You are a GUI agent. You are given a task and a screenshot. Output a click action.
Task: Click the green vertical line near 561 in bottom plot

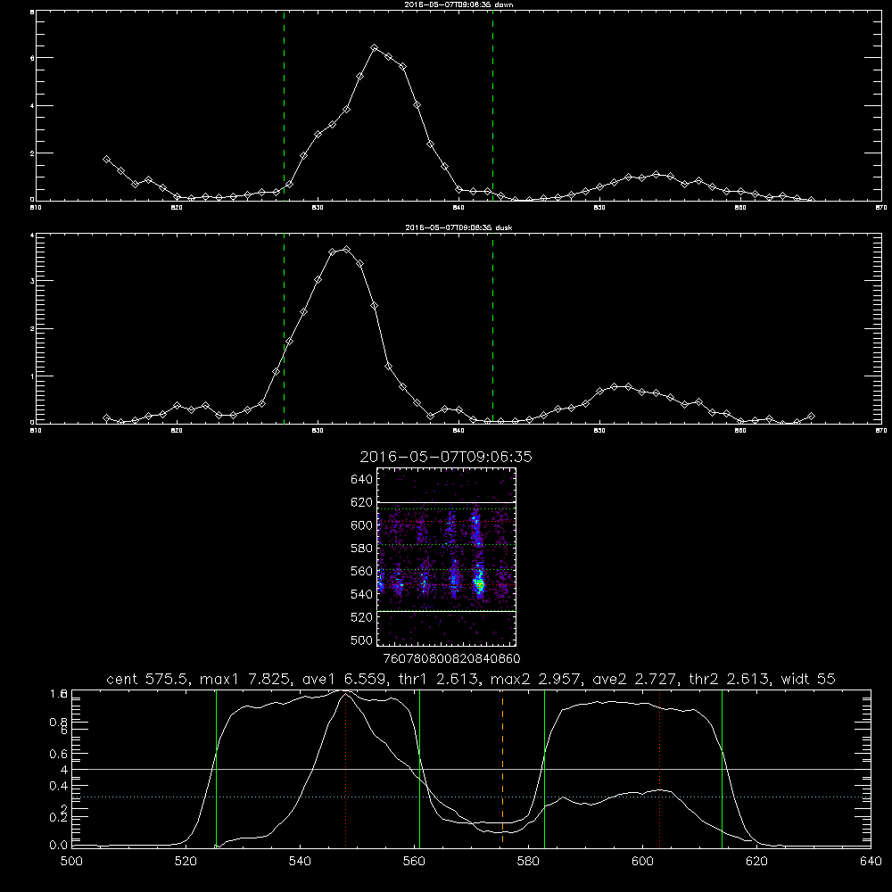pos(419,768)
